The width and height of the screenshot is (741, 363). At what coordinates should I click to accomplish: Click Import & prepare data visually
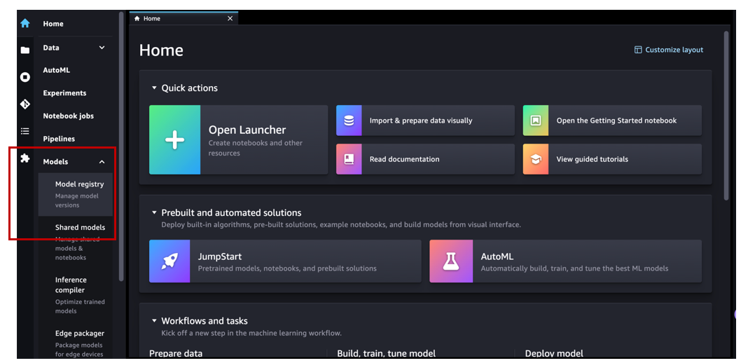pos(425,121)
